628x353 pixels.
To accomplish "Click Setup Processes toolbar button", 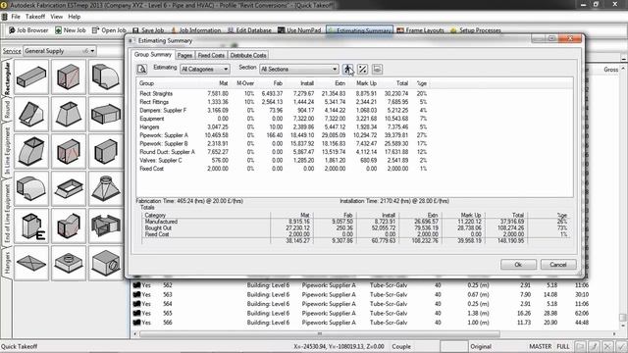I will pyautogui.click(x=476, y=30).
